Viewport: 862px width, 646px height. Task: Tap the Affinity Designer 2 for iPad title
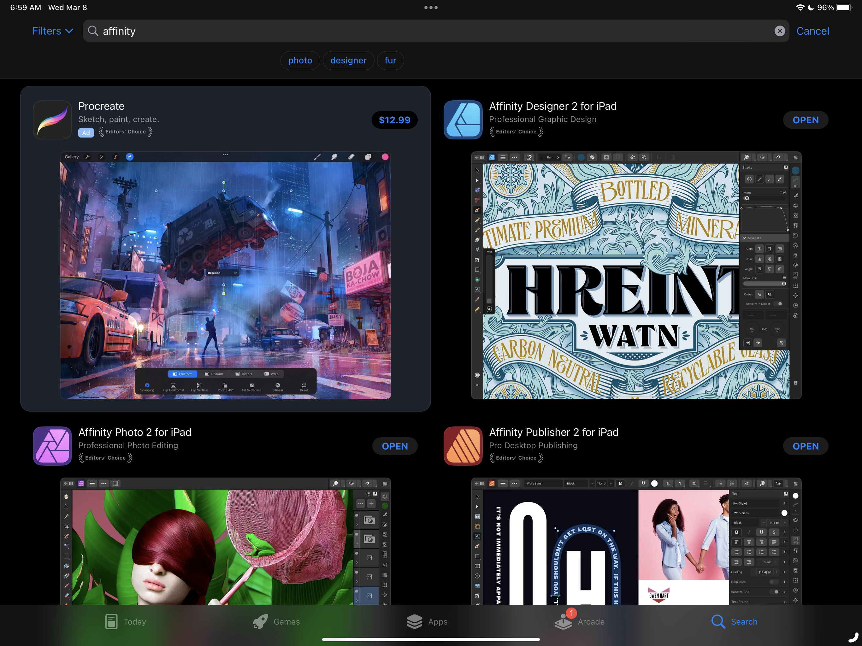click(552, 106)
